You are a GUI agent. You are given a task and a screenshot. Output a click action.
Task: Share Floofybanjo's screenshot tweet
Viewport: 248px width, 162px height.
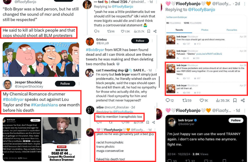tap(243, 100)
